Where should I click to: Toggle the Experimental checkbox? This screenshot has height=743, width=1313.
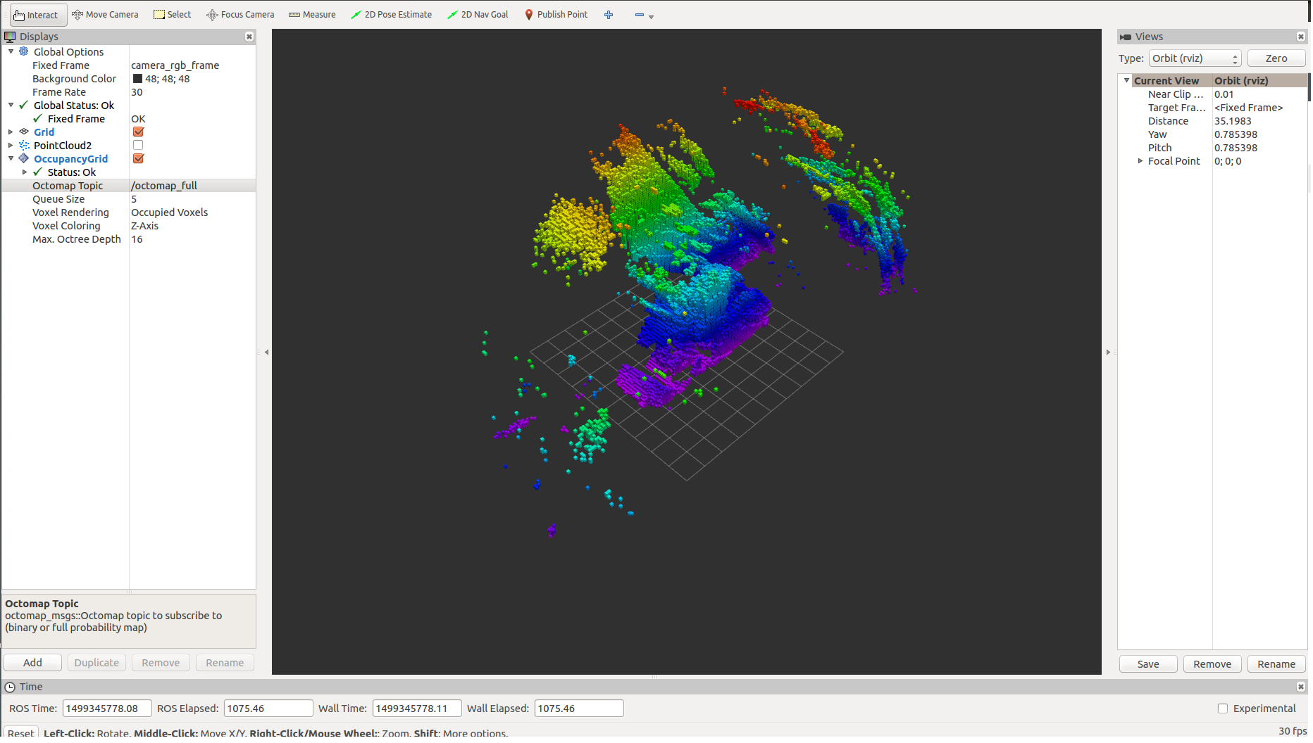pos(1223,709)
